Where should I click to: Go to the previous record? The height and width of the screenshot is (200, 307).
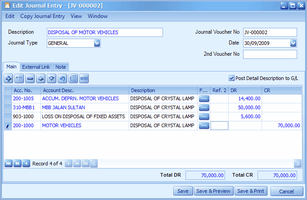26,163
